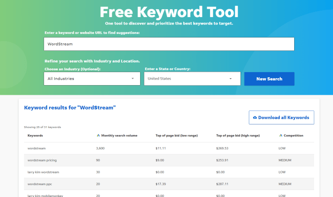The width and height of the screenshot is (333, 197).
Task: Click 'Showing 25 of 31 keywords' text
Action: point(42,127)
